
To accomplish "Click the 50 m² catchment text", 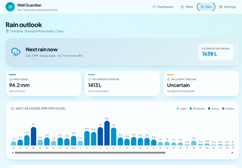I will coord(98,91).
